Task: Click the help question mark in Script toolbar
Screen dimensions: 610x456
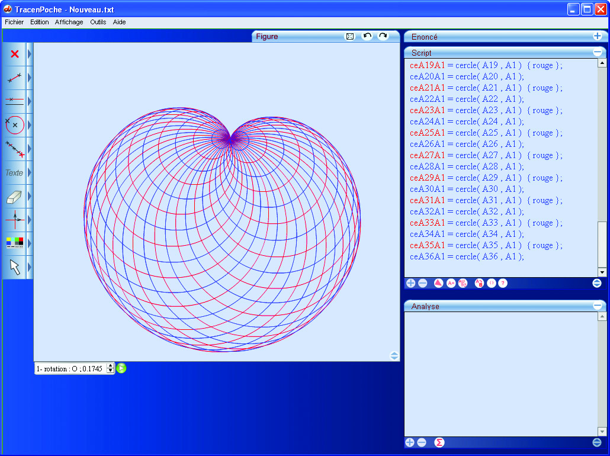Action: pyautogui.click(x=503, y=283)
